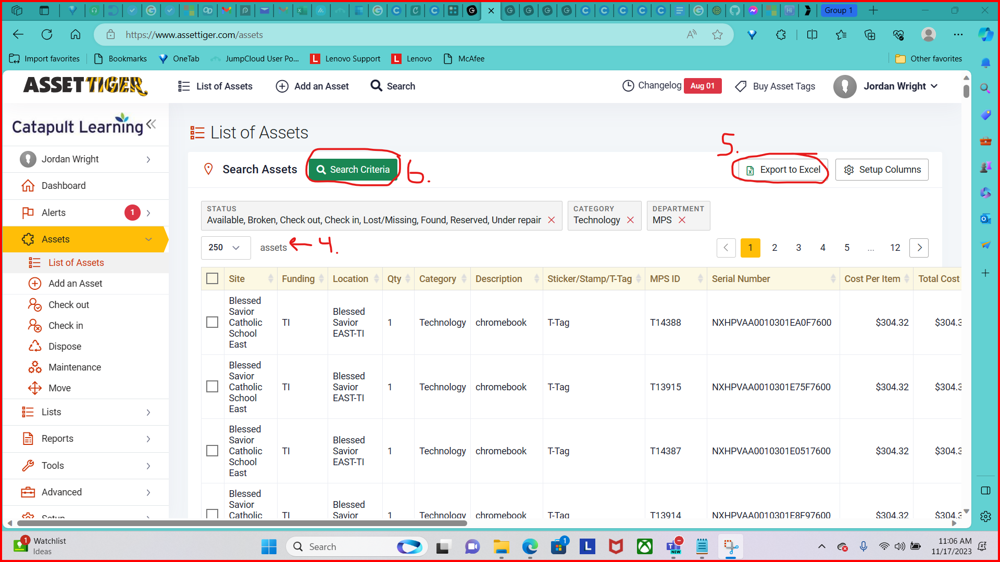Open the Changelog clock icon

(628, 86)
